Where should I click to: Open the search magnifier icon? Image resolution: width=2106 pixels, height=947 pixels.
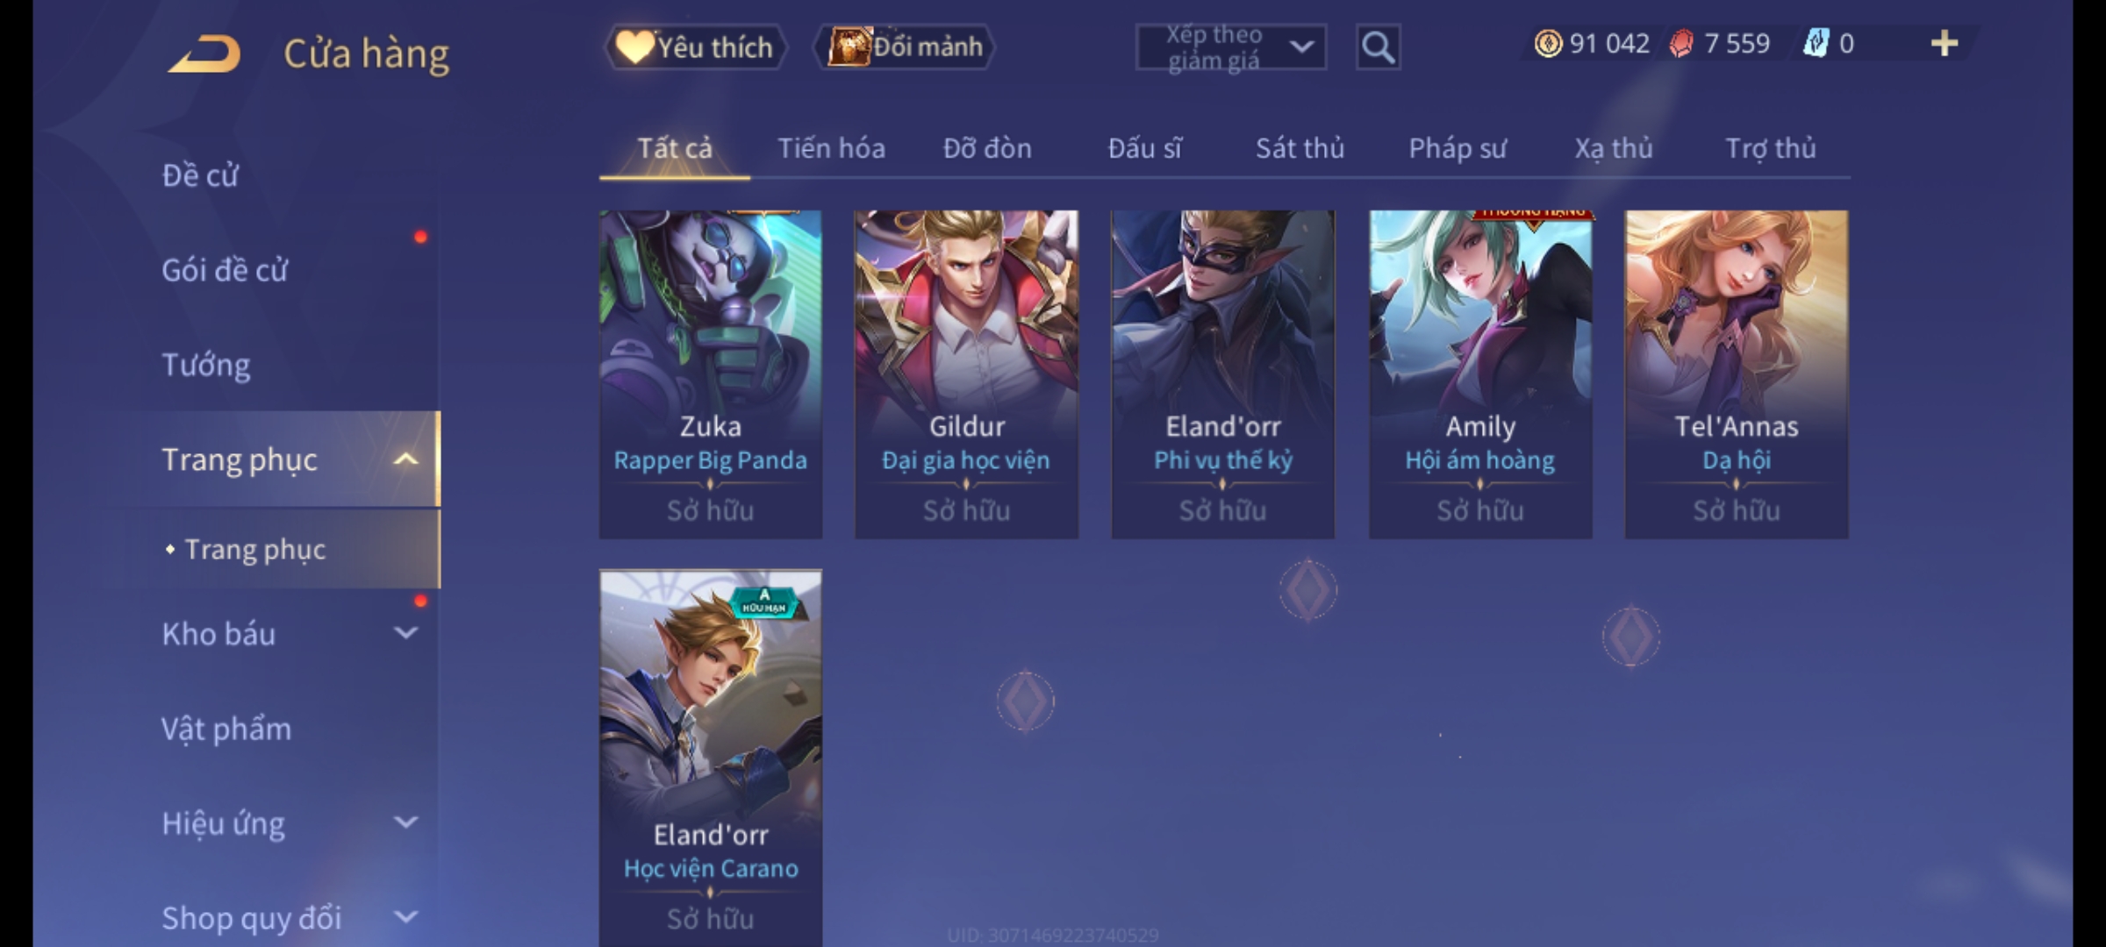1378,47
